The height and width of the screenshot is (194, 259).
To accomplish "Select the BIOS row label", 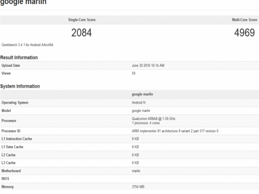I will click(x=5, y=179).
